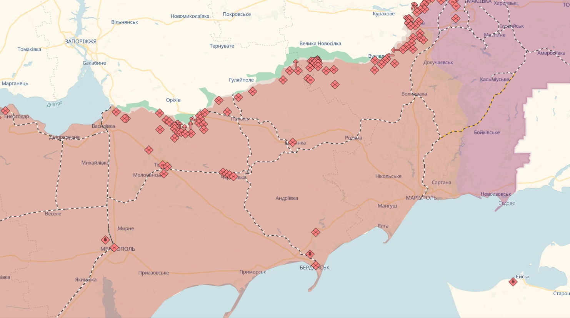570x318 pixels.
Task: Select the Дніпрорудне label
Action: pos(64,137)
